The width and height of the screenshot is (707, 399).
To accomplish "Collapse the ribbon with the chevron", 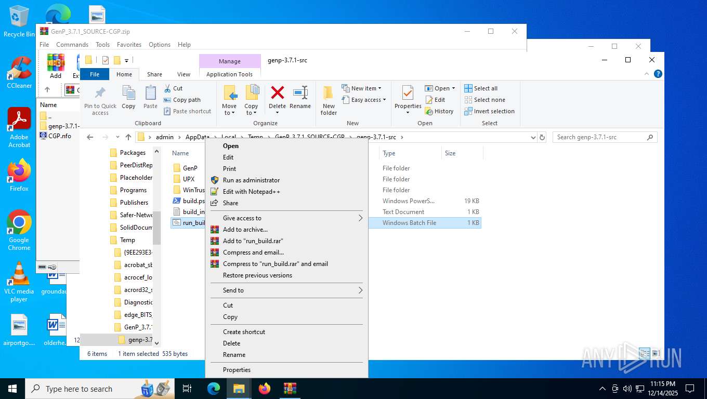I will click(x=646, y=74).
